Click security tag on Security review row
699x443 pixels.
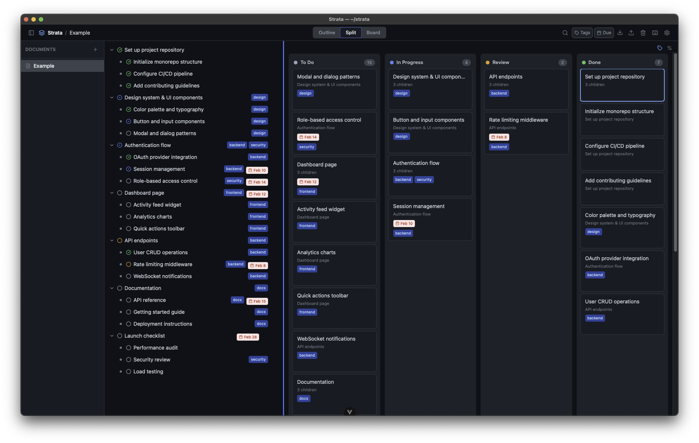258,360
